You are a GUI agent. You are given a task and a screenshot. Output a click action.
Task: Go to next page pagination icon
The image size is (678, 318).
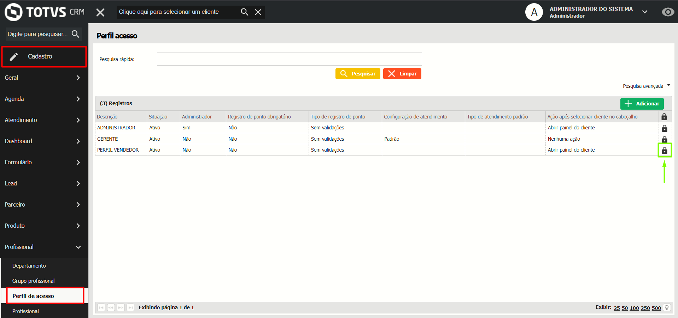point(121,307)
